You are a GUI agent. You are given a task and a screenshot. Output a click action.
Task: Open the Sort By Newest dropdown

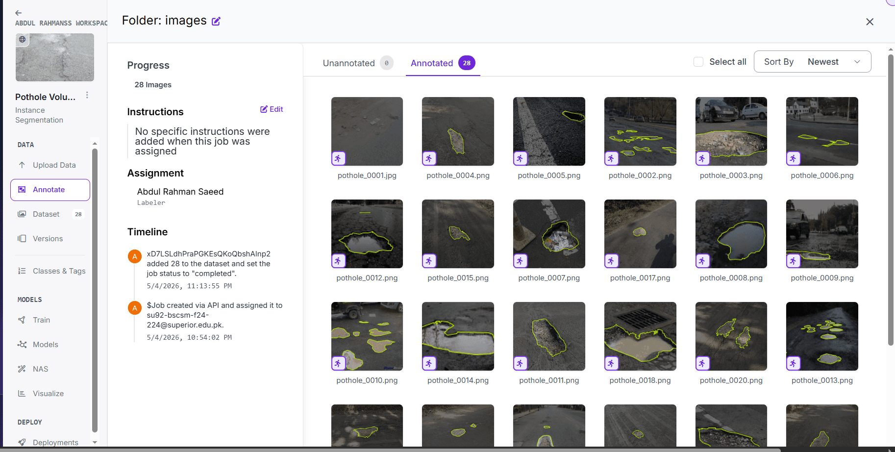point(812,62)
